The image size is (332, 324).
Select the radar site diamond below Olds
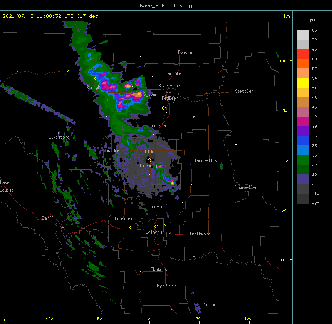[x=149, y=160]
